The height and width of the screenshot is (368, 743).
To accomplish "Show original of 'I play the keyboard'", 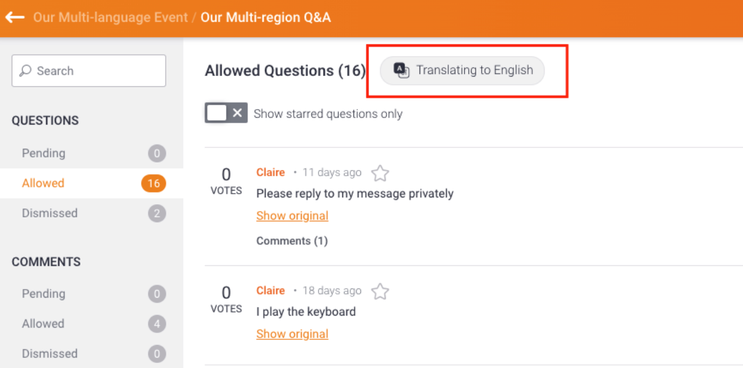I will pyautogui.click(x=292, y=334).
